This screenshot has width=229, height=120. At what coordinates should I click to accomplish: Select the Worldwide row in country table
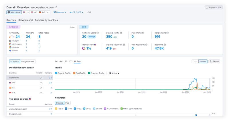tap(29, 78)
